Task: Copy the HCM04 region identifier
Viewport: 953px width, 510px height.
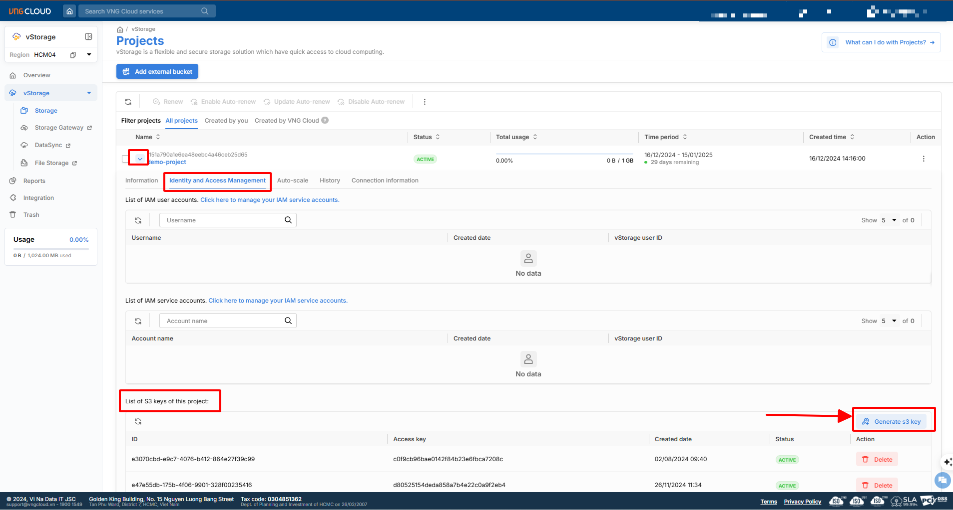Action: pyautogui.click(x=73, y=55)
